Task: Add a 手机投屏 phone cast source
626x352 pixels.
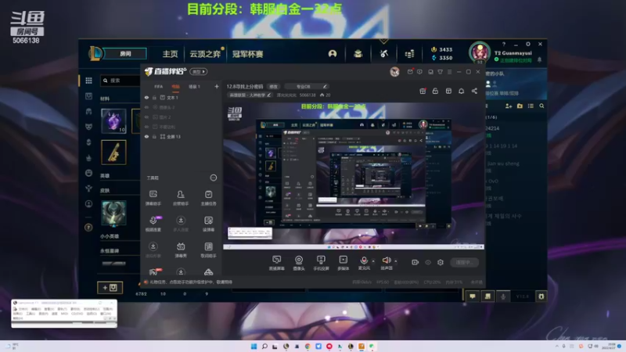Action: click(x=321, y=263)
